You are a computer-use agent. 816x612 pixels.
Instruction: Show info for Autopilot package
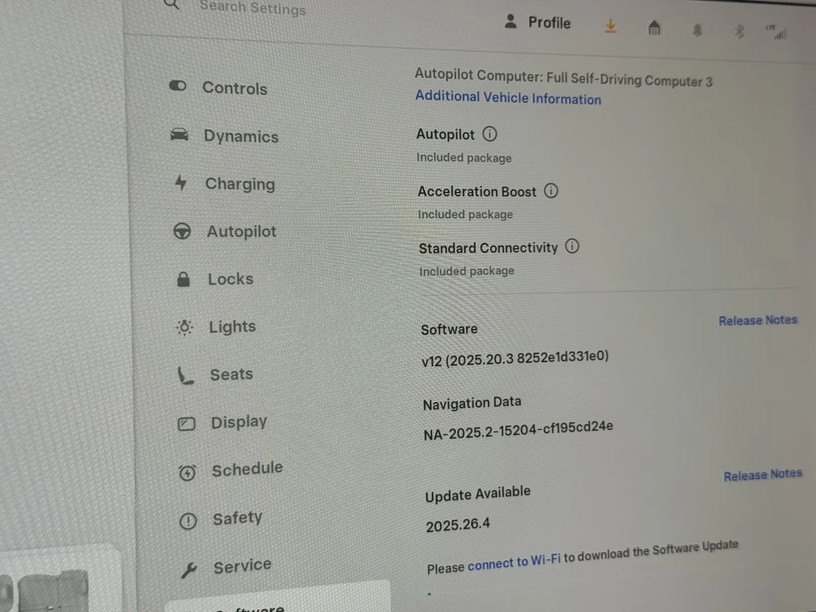click(x=490, y=134)
